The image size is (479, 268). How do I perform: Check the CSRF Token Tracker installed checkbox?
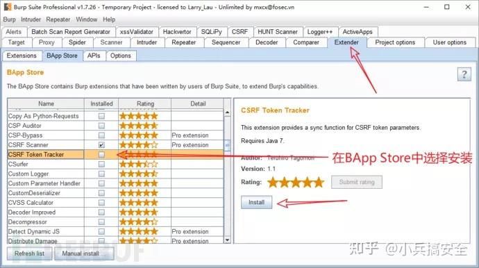pyautogui.click(x=101, y=155)
